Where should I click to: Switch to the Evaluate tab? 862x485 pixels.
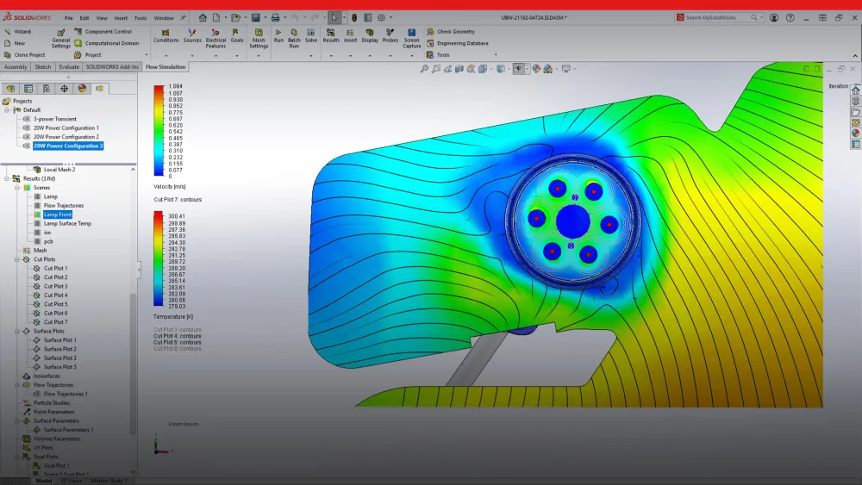click(69, 67)
